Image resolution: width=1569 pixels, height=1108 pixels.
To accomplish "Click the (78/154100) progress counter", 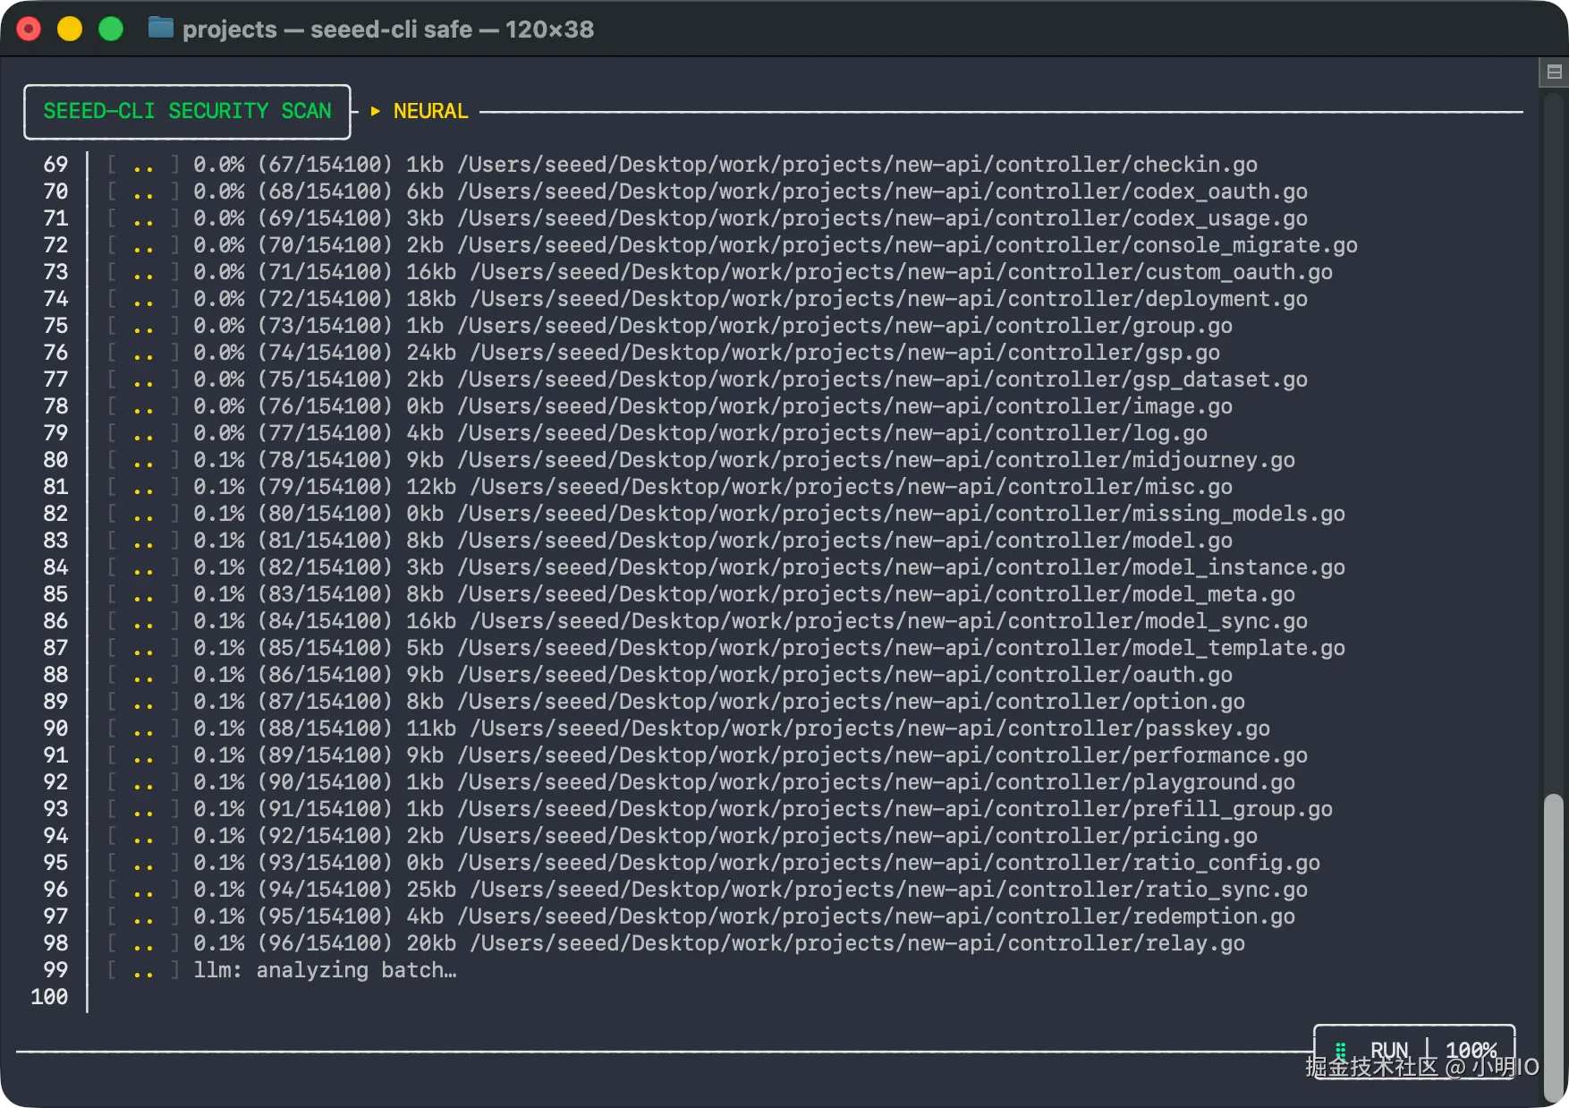I will coord(326,460).
